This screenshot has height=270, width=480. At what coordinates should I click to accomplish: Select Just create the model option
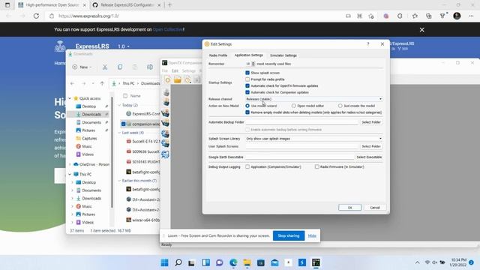pyautogui.click(x=340, y=106)
